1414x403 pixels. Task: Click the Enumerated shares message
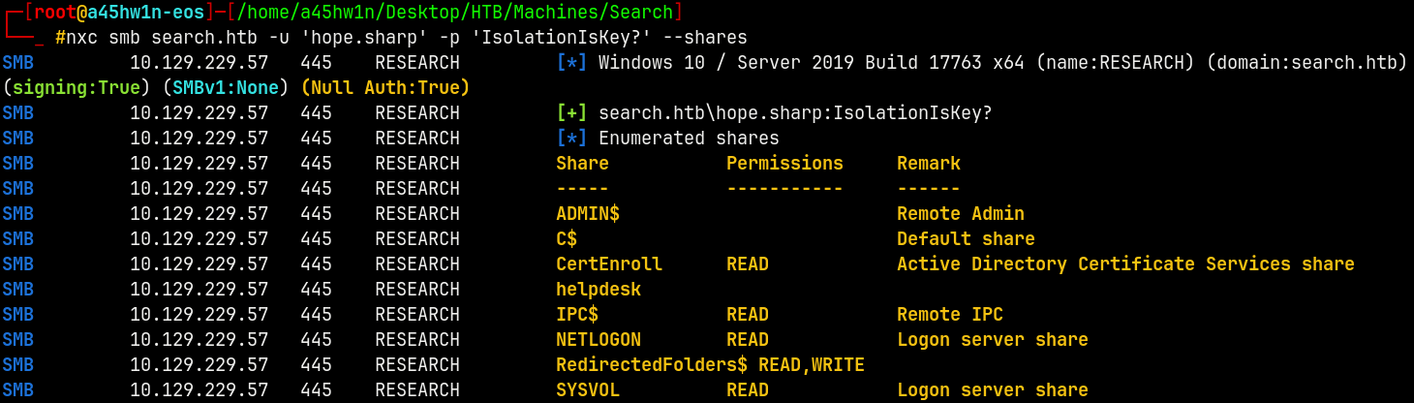coord(689,139)
